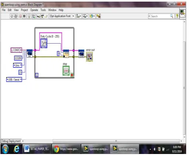
Task: Click the scroll up arrow
Action: click(x=184, y=22)
